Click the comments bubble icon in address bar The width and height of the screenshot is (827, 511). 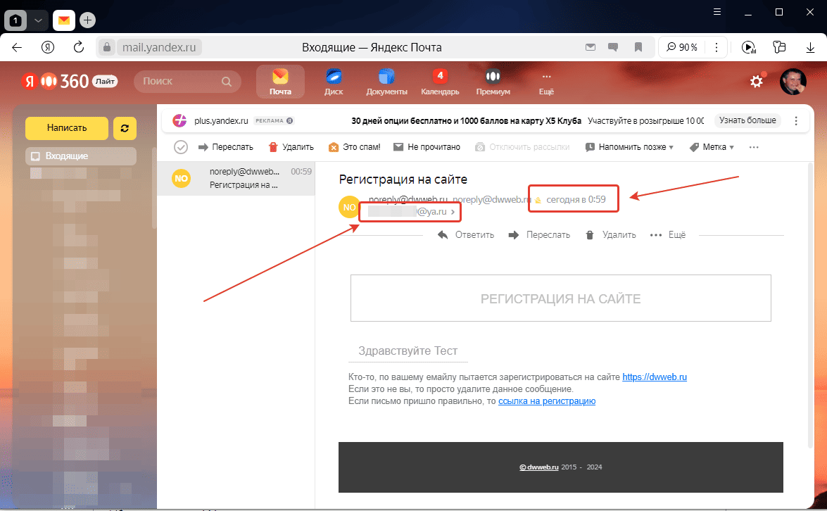point(613,47)
